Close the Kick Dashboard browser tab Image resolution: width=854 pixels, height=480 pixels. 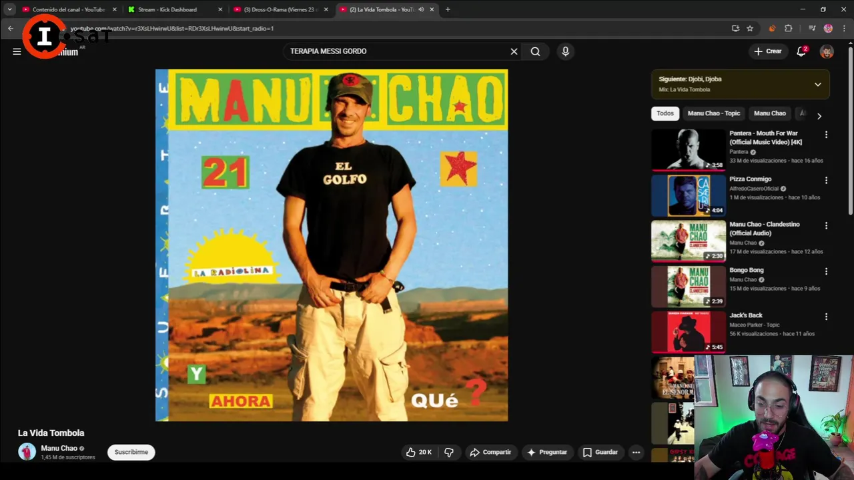[x=220, y=9]
